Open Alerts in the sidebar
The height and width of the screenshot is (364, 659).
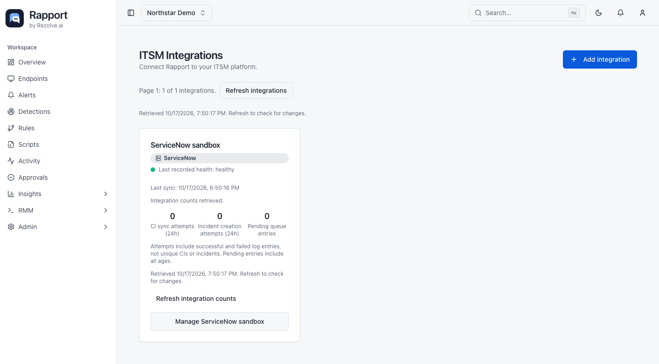coord(59,95)
